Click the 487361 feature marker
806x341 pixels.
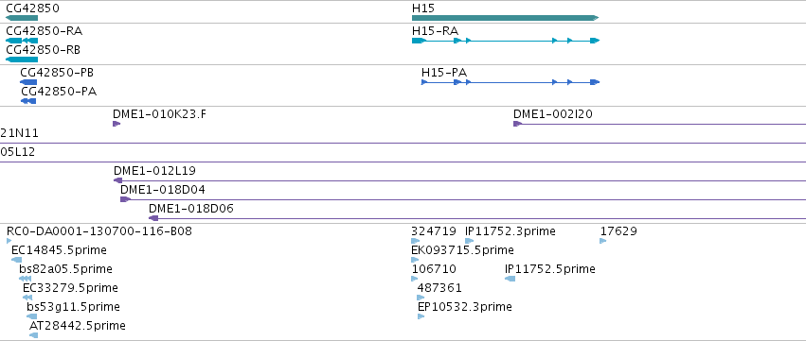coord(421,298)
